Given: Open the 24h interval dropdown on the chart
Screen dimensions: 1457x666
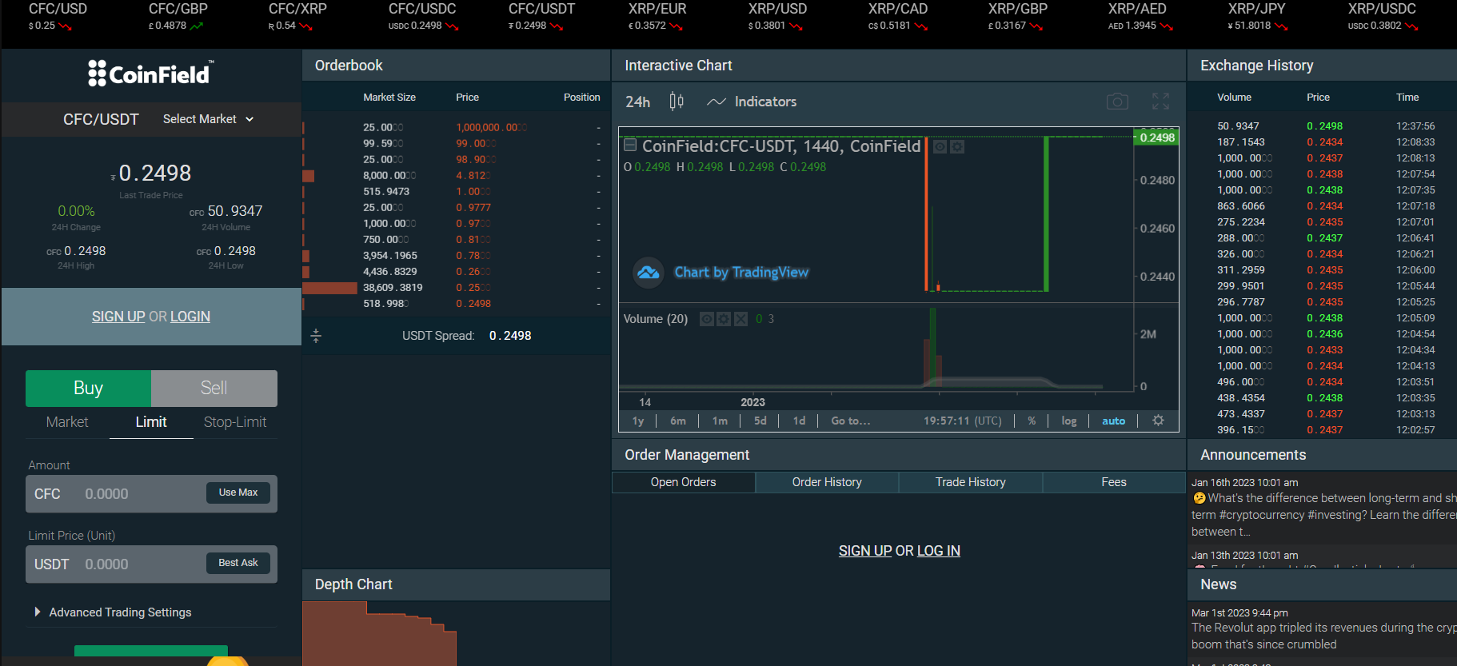Looking at the screenshot, I should pos(637,102).
